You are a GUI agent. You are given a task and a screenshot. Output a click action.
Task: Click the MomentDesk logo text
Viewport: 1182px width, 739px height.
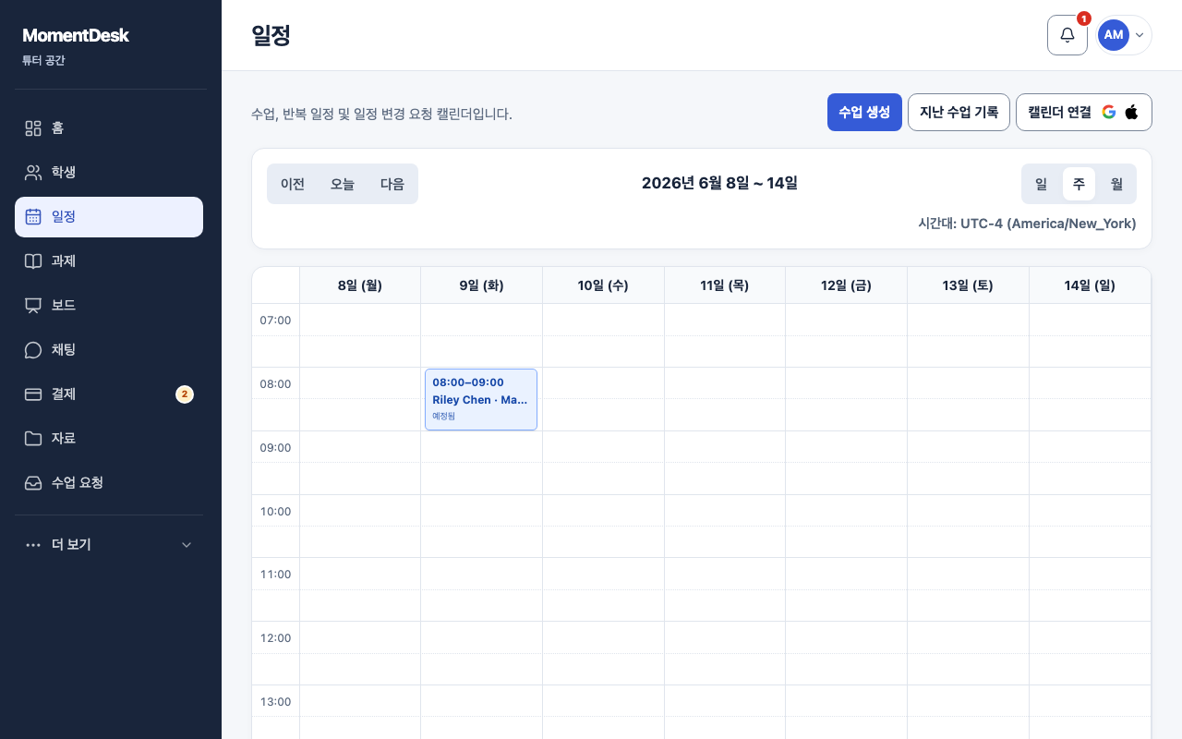pyautogui.click(x=76, y=35)
